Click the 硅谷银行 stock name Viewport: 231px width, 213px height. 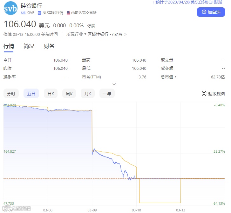pyautogui.click(x=31, y=6)
